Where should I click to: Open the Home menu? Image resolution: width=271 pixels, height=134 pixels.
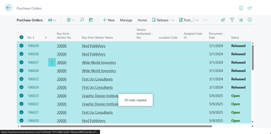[142, 20]
